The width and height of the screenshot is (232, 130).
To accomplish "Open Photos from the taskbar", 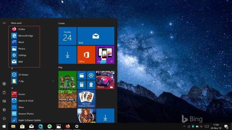I will coord(59,126).
